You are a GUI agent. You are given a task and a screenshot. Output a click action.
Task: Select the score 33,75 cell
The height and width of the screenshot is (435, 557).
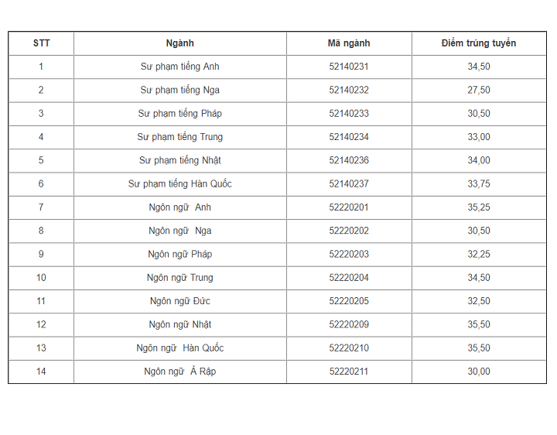pyautogui.click(x=479, y=184)
